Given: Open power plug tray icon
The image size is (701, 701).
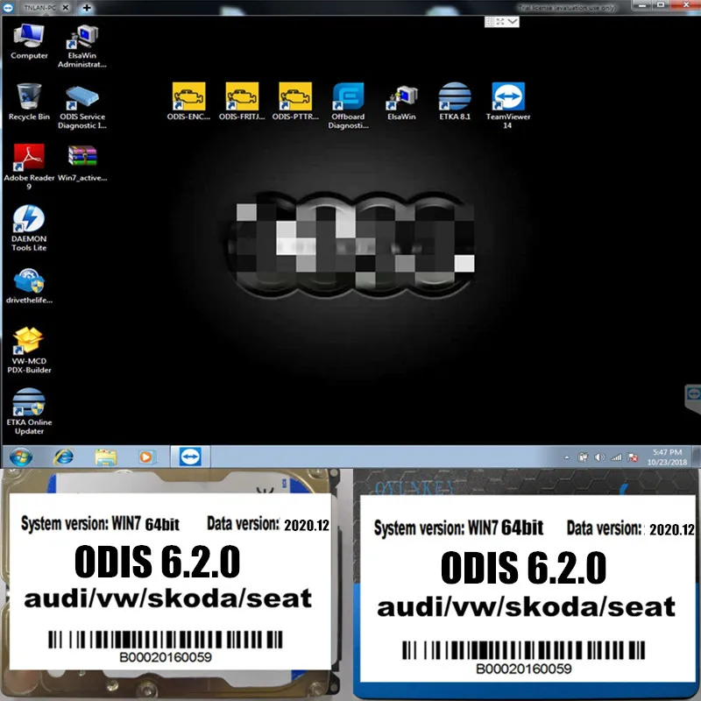Looking at the screenshot, I should (x=583, y=457).
